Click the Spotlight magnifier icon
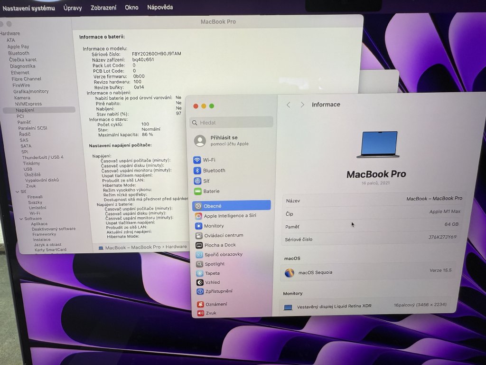 pyautogui.click(x=200, y=264)
